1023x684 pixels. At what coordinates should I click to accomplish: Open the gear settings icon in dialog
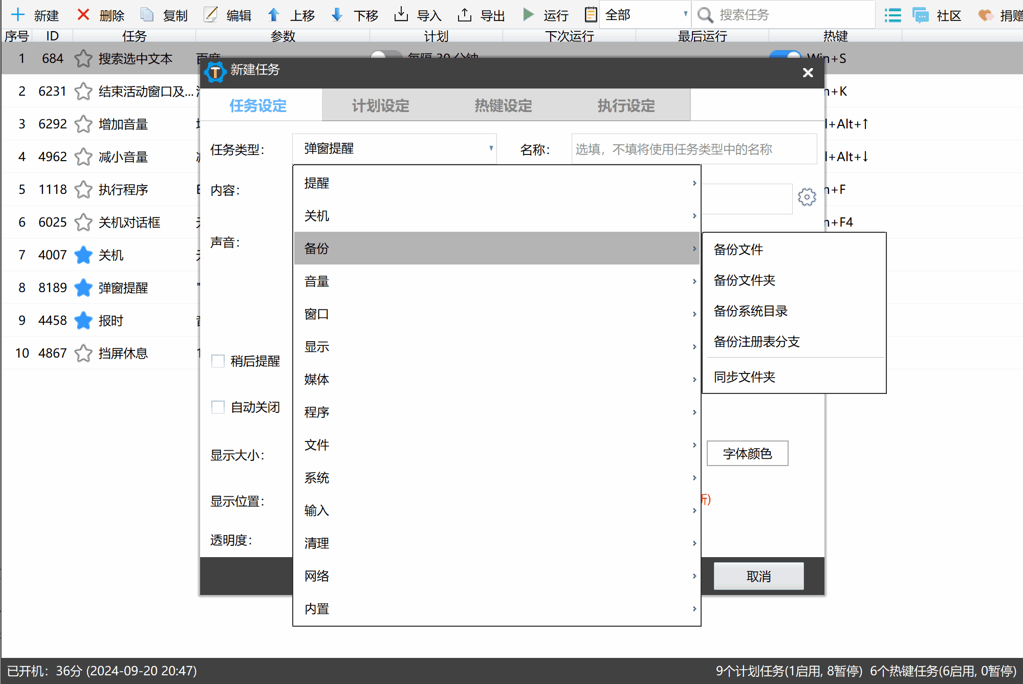[807, 197]
